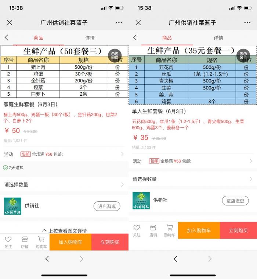
Task: Open the 50套餐三 product table image
Action: click(64, 72)
